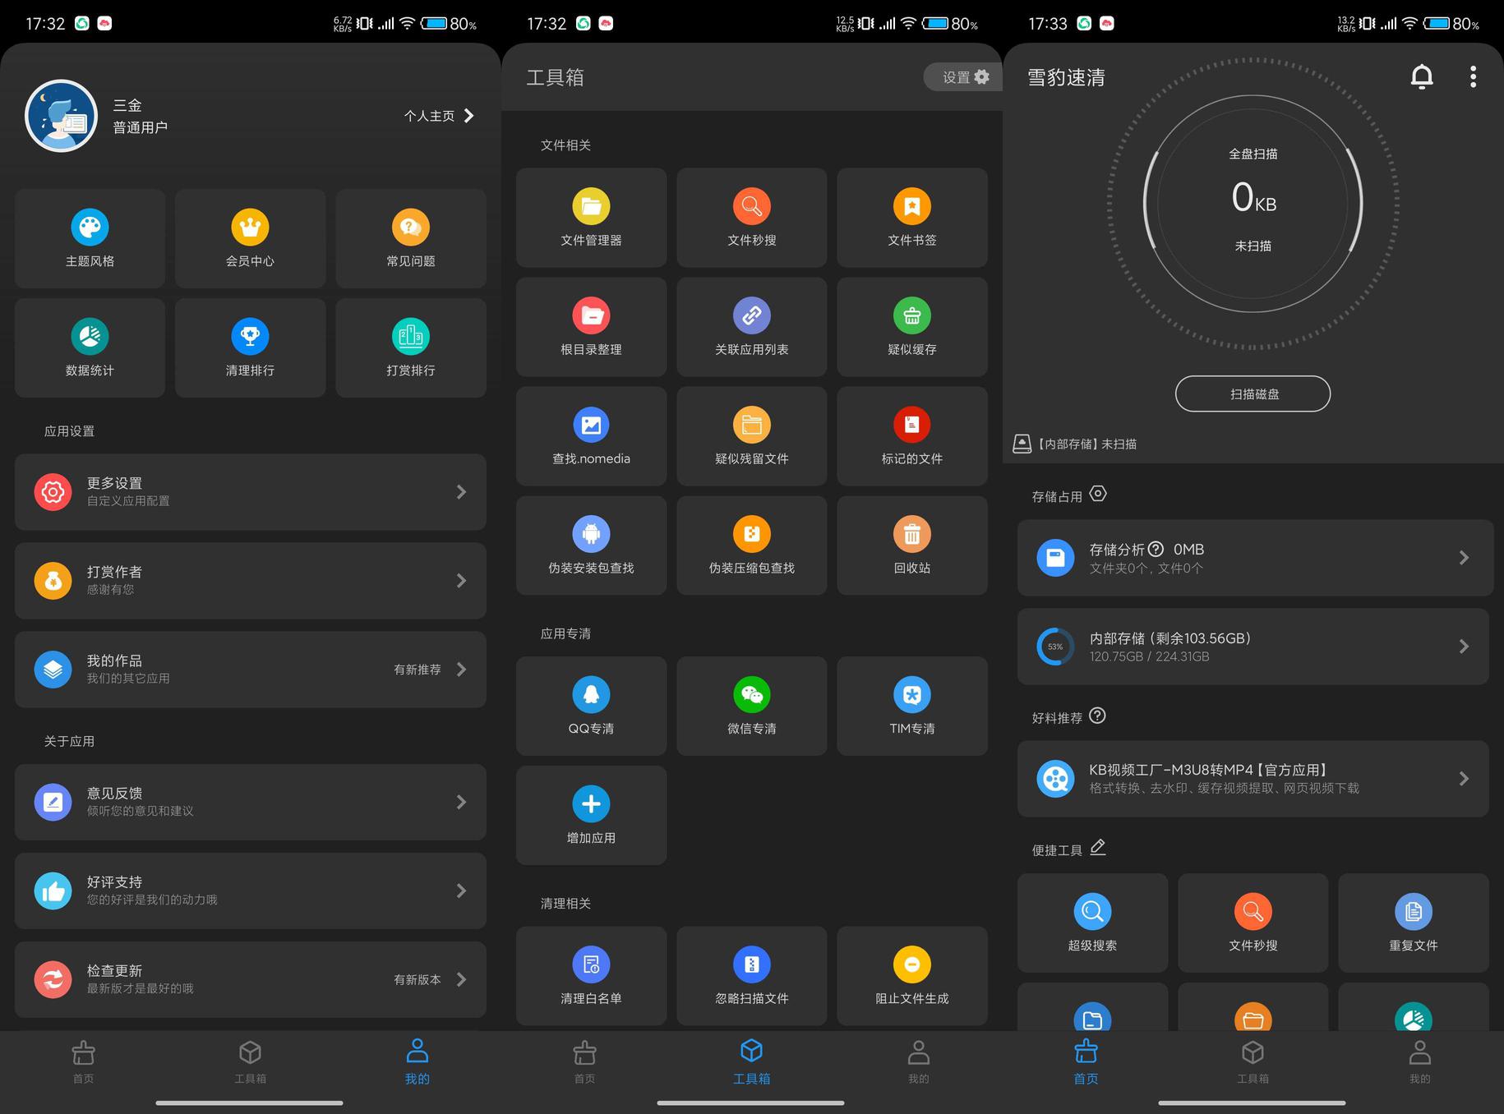Open 会员中心 crown icon
The height and width of the screenshot is (1114, 1504).
(250, 228)
